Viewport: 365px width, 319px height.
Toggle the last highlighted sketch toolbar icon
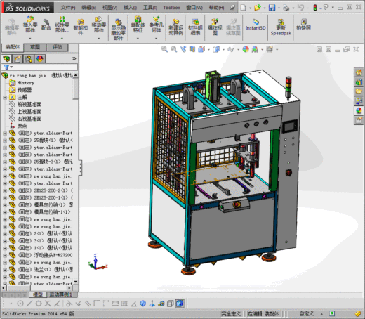tap(180, 304)
